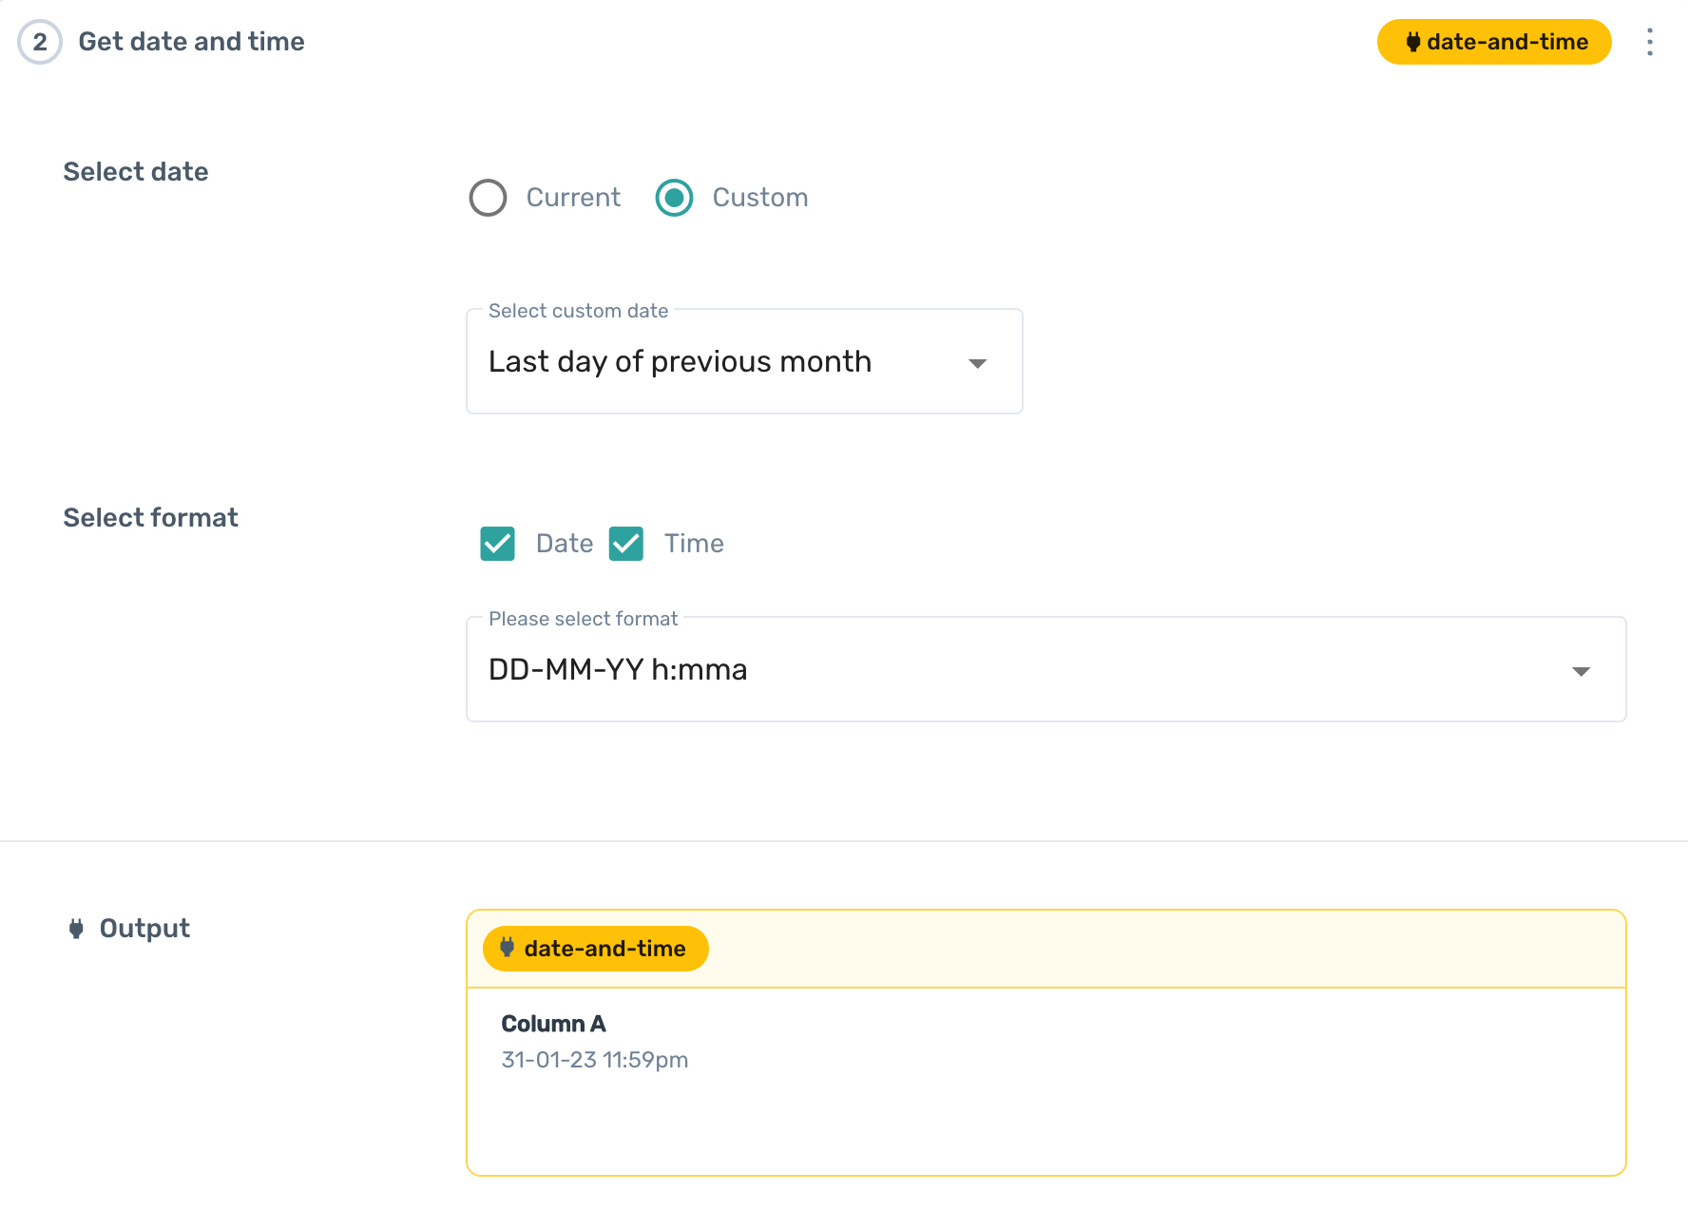
Task: Click the 31-01-23 11:59pm output value
Action: pos(595,1060)
